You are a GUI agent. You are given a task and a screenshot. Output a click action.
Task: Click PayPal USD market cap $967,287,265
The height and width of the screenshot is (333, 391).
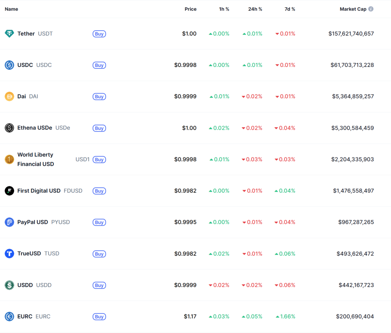pos(356,222)
